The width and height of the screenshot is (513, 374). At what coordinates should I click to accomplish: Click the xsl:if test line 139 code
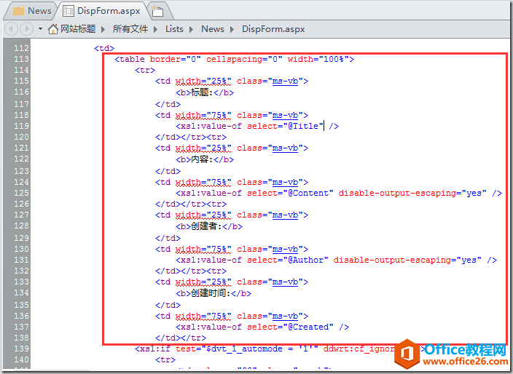[x=265, y=349]
